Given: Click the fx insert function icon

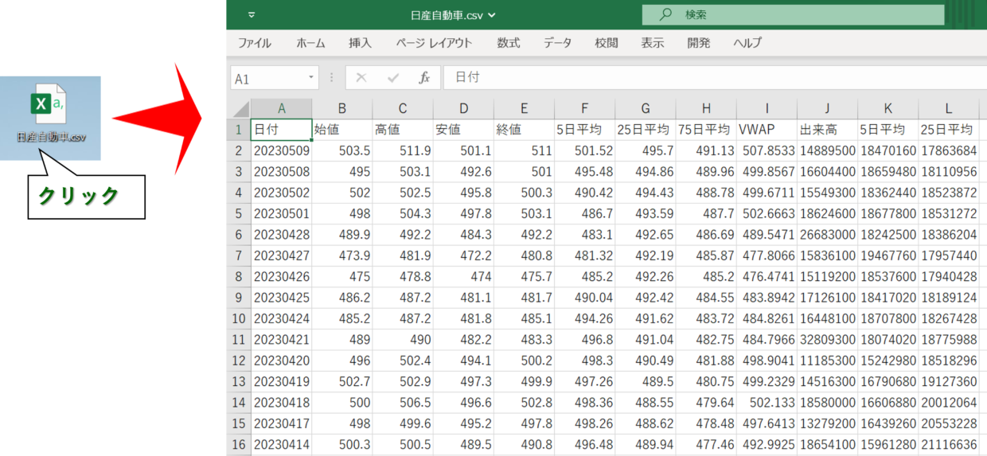Looking at the screenshot, I should pos(424,78).
